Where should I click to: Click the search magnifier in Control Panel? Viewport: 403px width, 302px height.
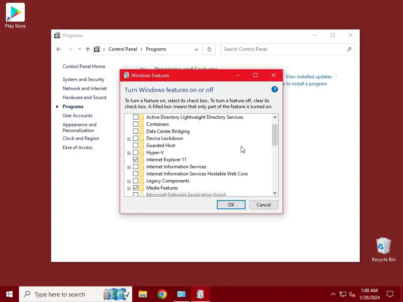349,49
